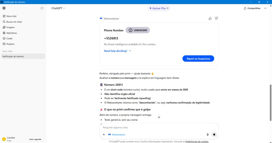This screenshot has width=272, height=143.
Task: Dismiss the Assinar Plus pill
Action: (168, 8)
